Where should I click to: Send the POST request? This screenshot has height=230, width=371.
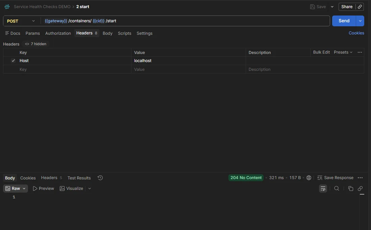pos(344,21)
